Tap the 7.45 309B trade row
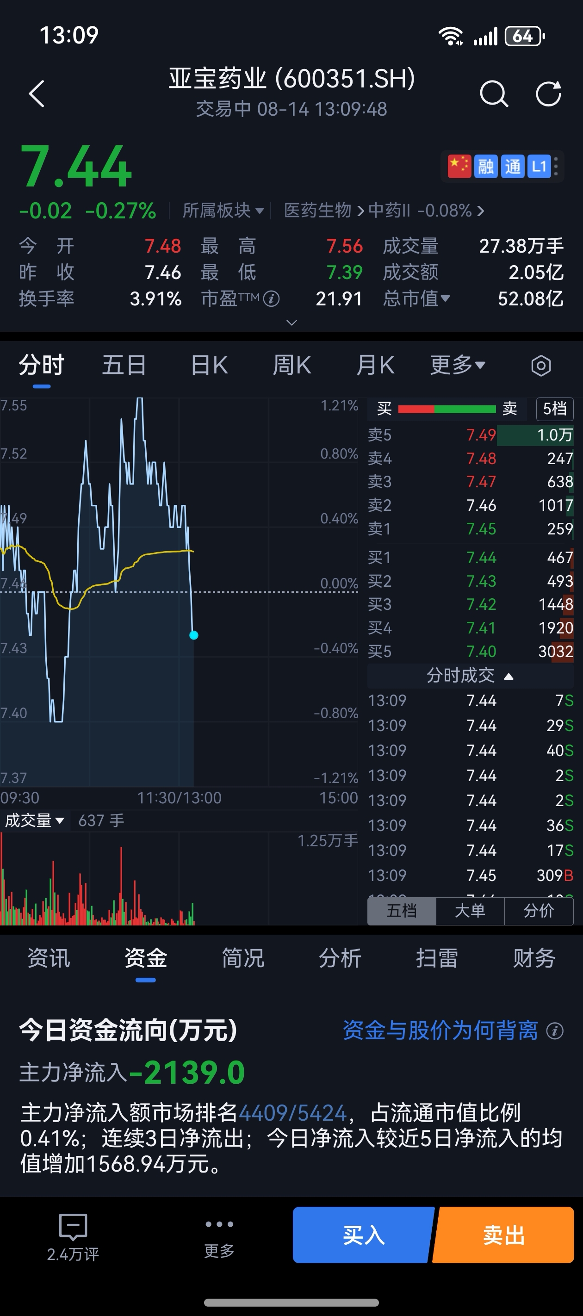583x1316 pixels. coord(470,875)
